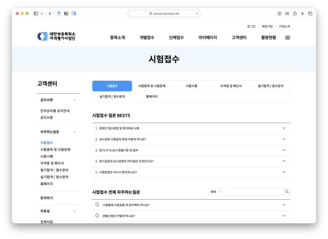
Task: Select the 홈페이지 tab
Action: coord(152,97)
